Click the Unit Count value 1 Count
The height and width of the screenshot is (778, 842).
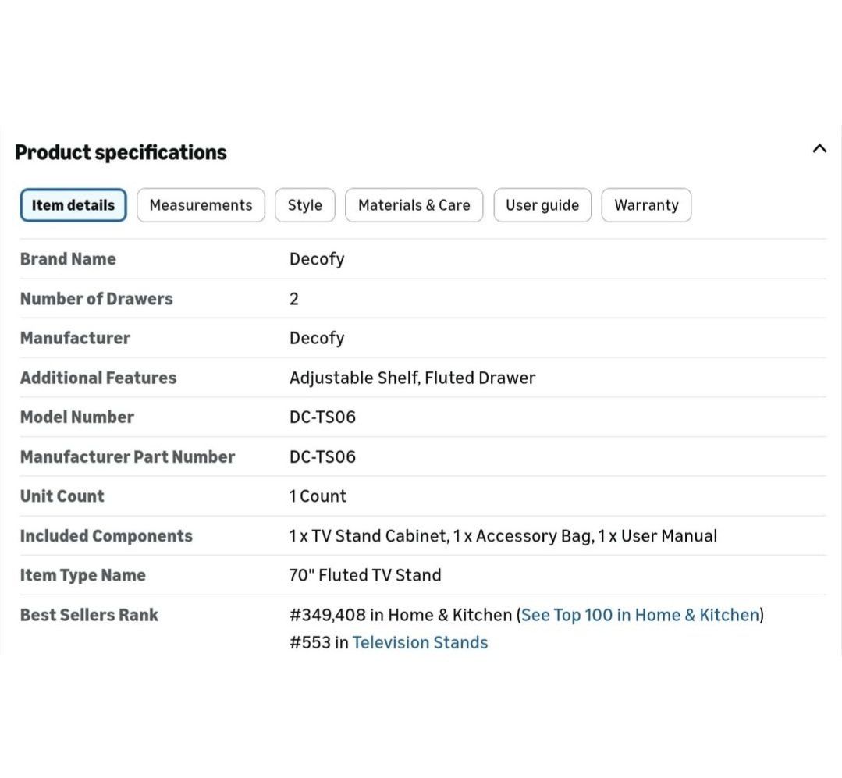click(x=318, y=496)
